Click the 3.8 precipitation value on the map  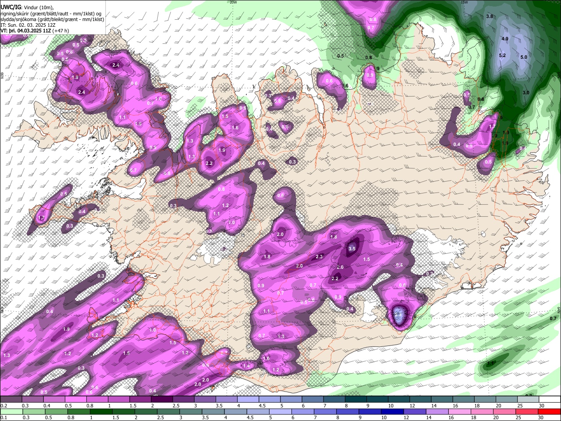tap(490, 16)
